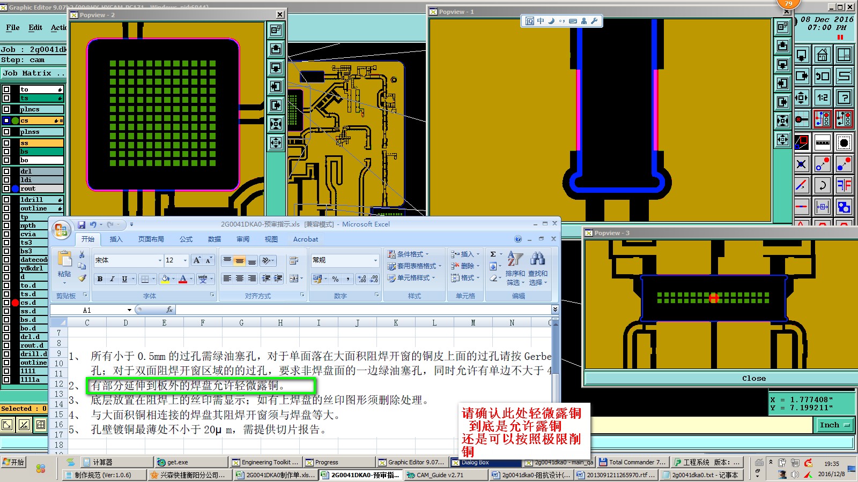Viewport: 858px width, 482px height.
Task: Click the red font color A swatch
Action: tap(183, 279)
